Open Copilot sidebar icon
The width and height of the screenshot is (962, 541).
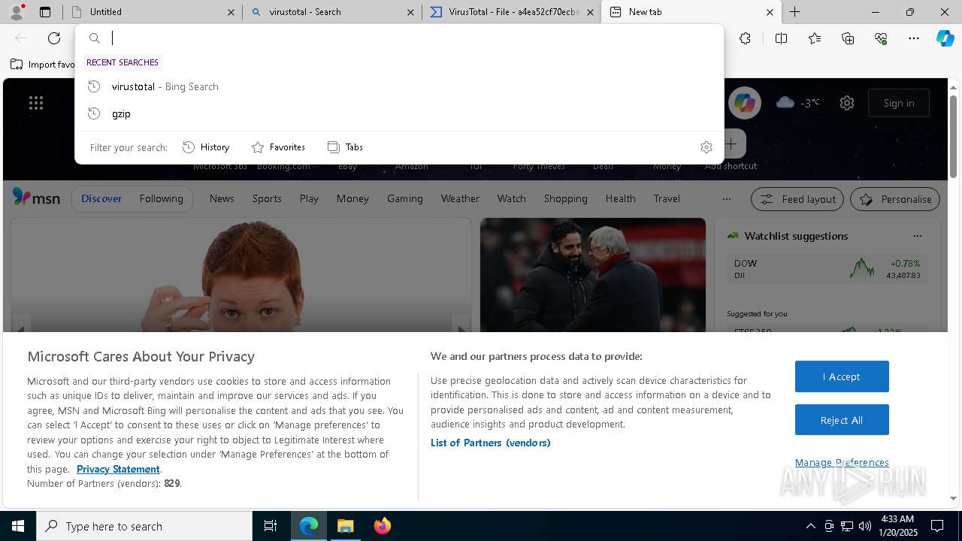[945, 38]
